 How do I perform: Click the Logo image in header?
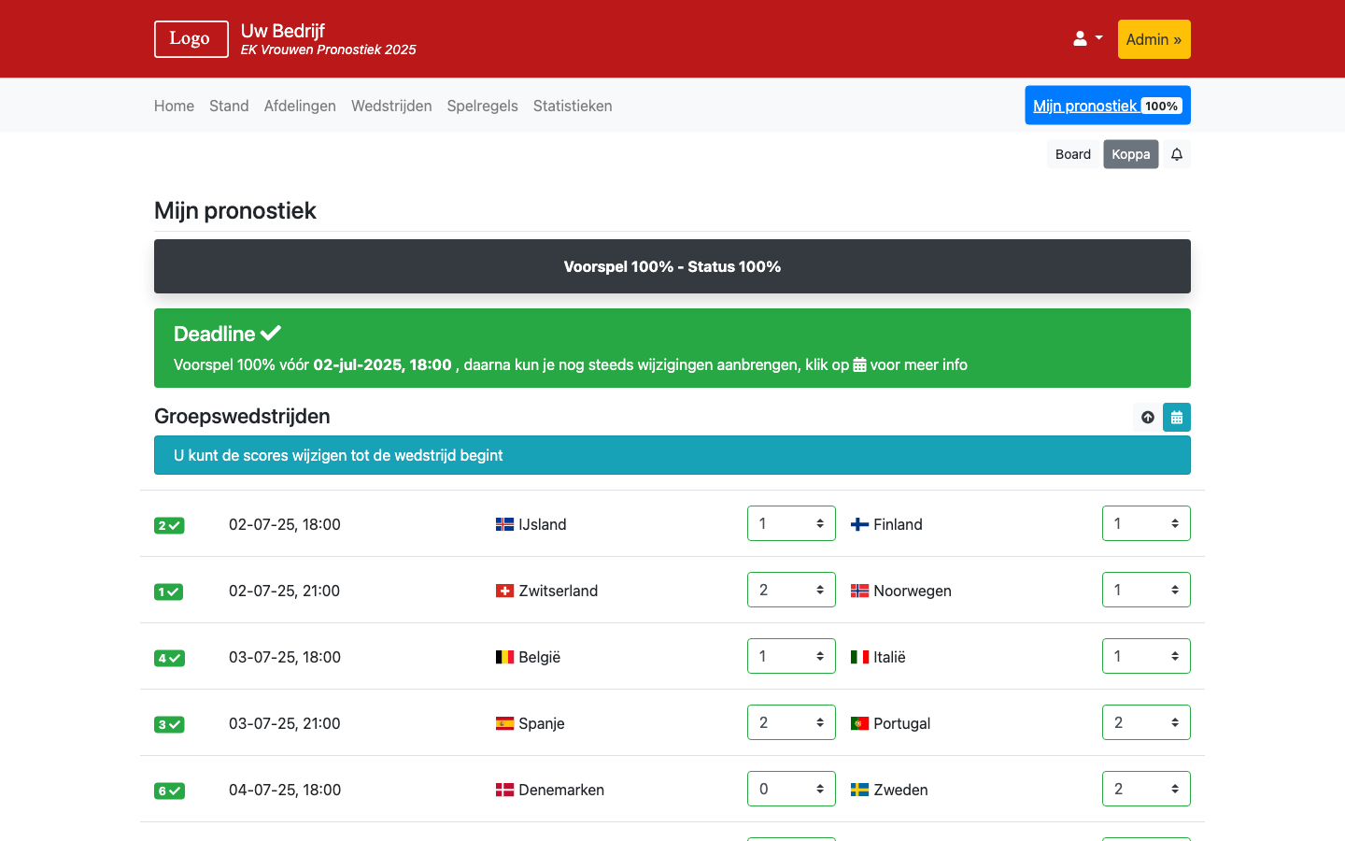pyautogui.click(x=191, y=39)
